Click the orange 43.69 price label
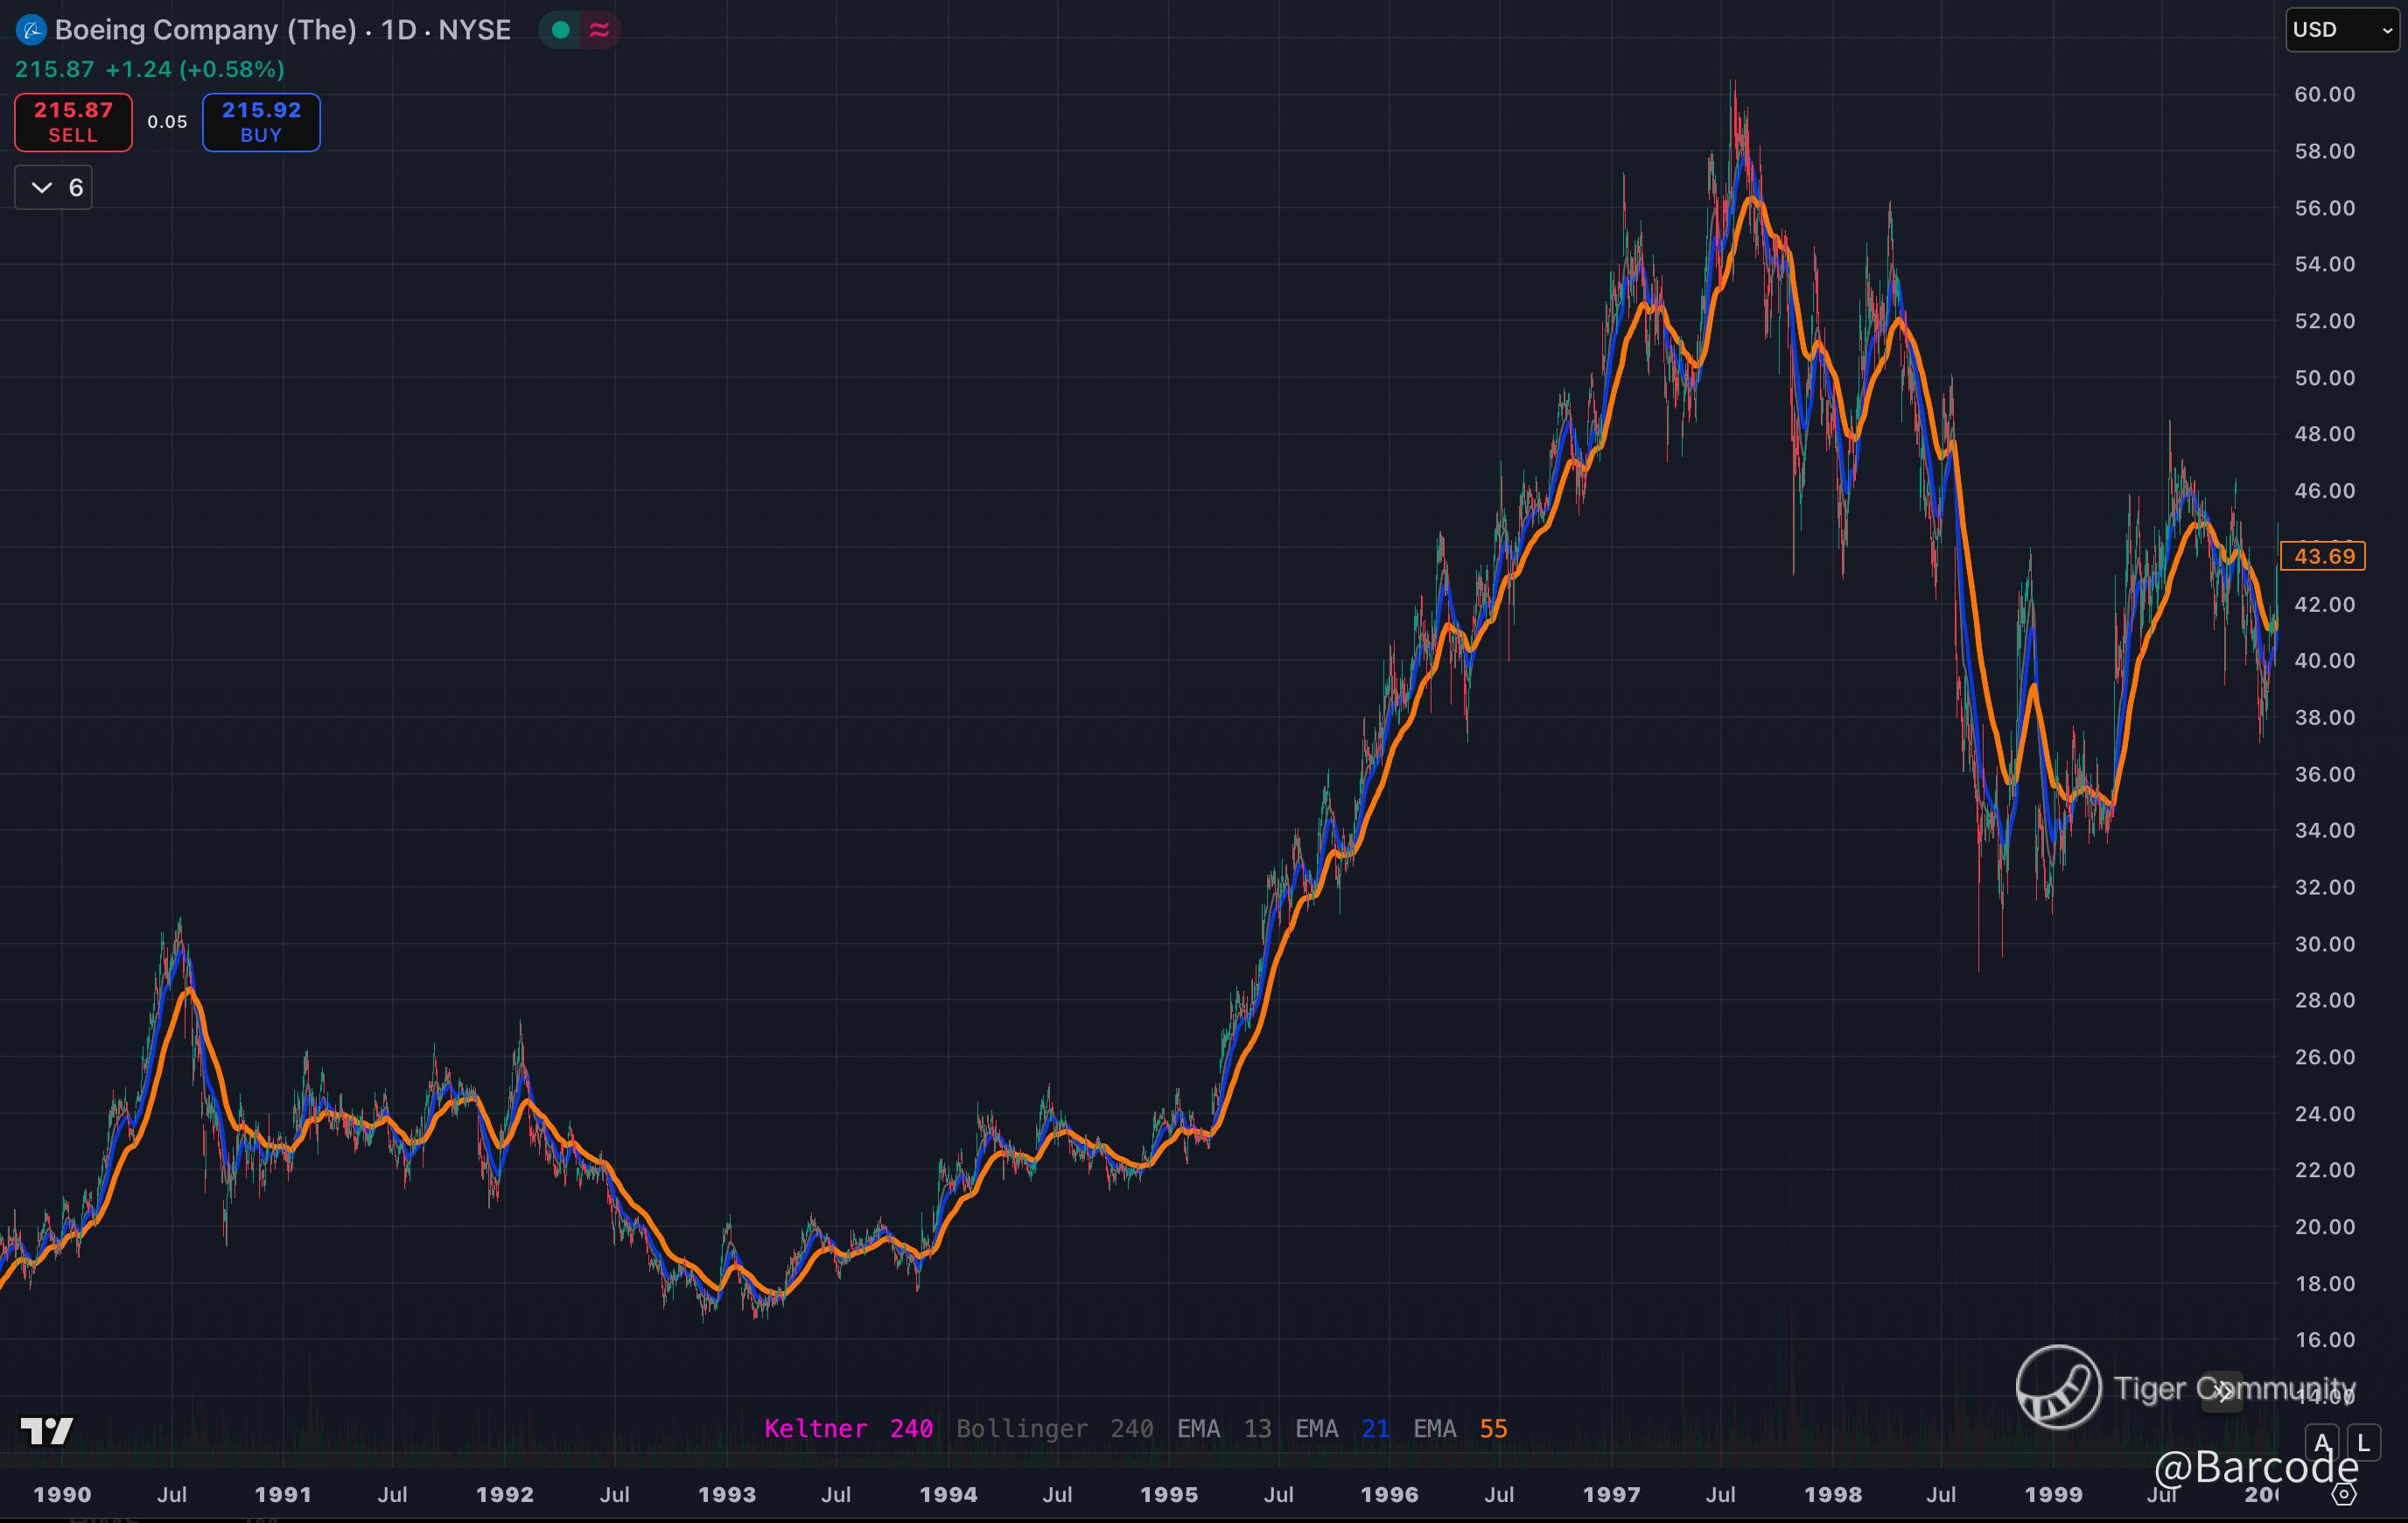Image resolution: width=2408 pixels, height=1523 pixels. pos(2323,555)
